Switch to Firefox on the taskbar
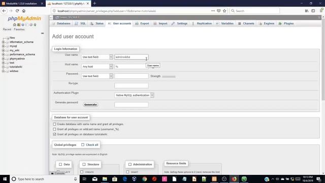 [x=234, y=179]
